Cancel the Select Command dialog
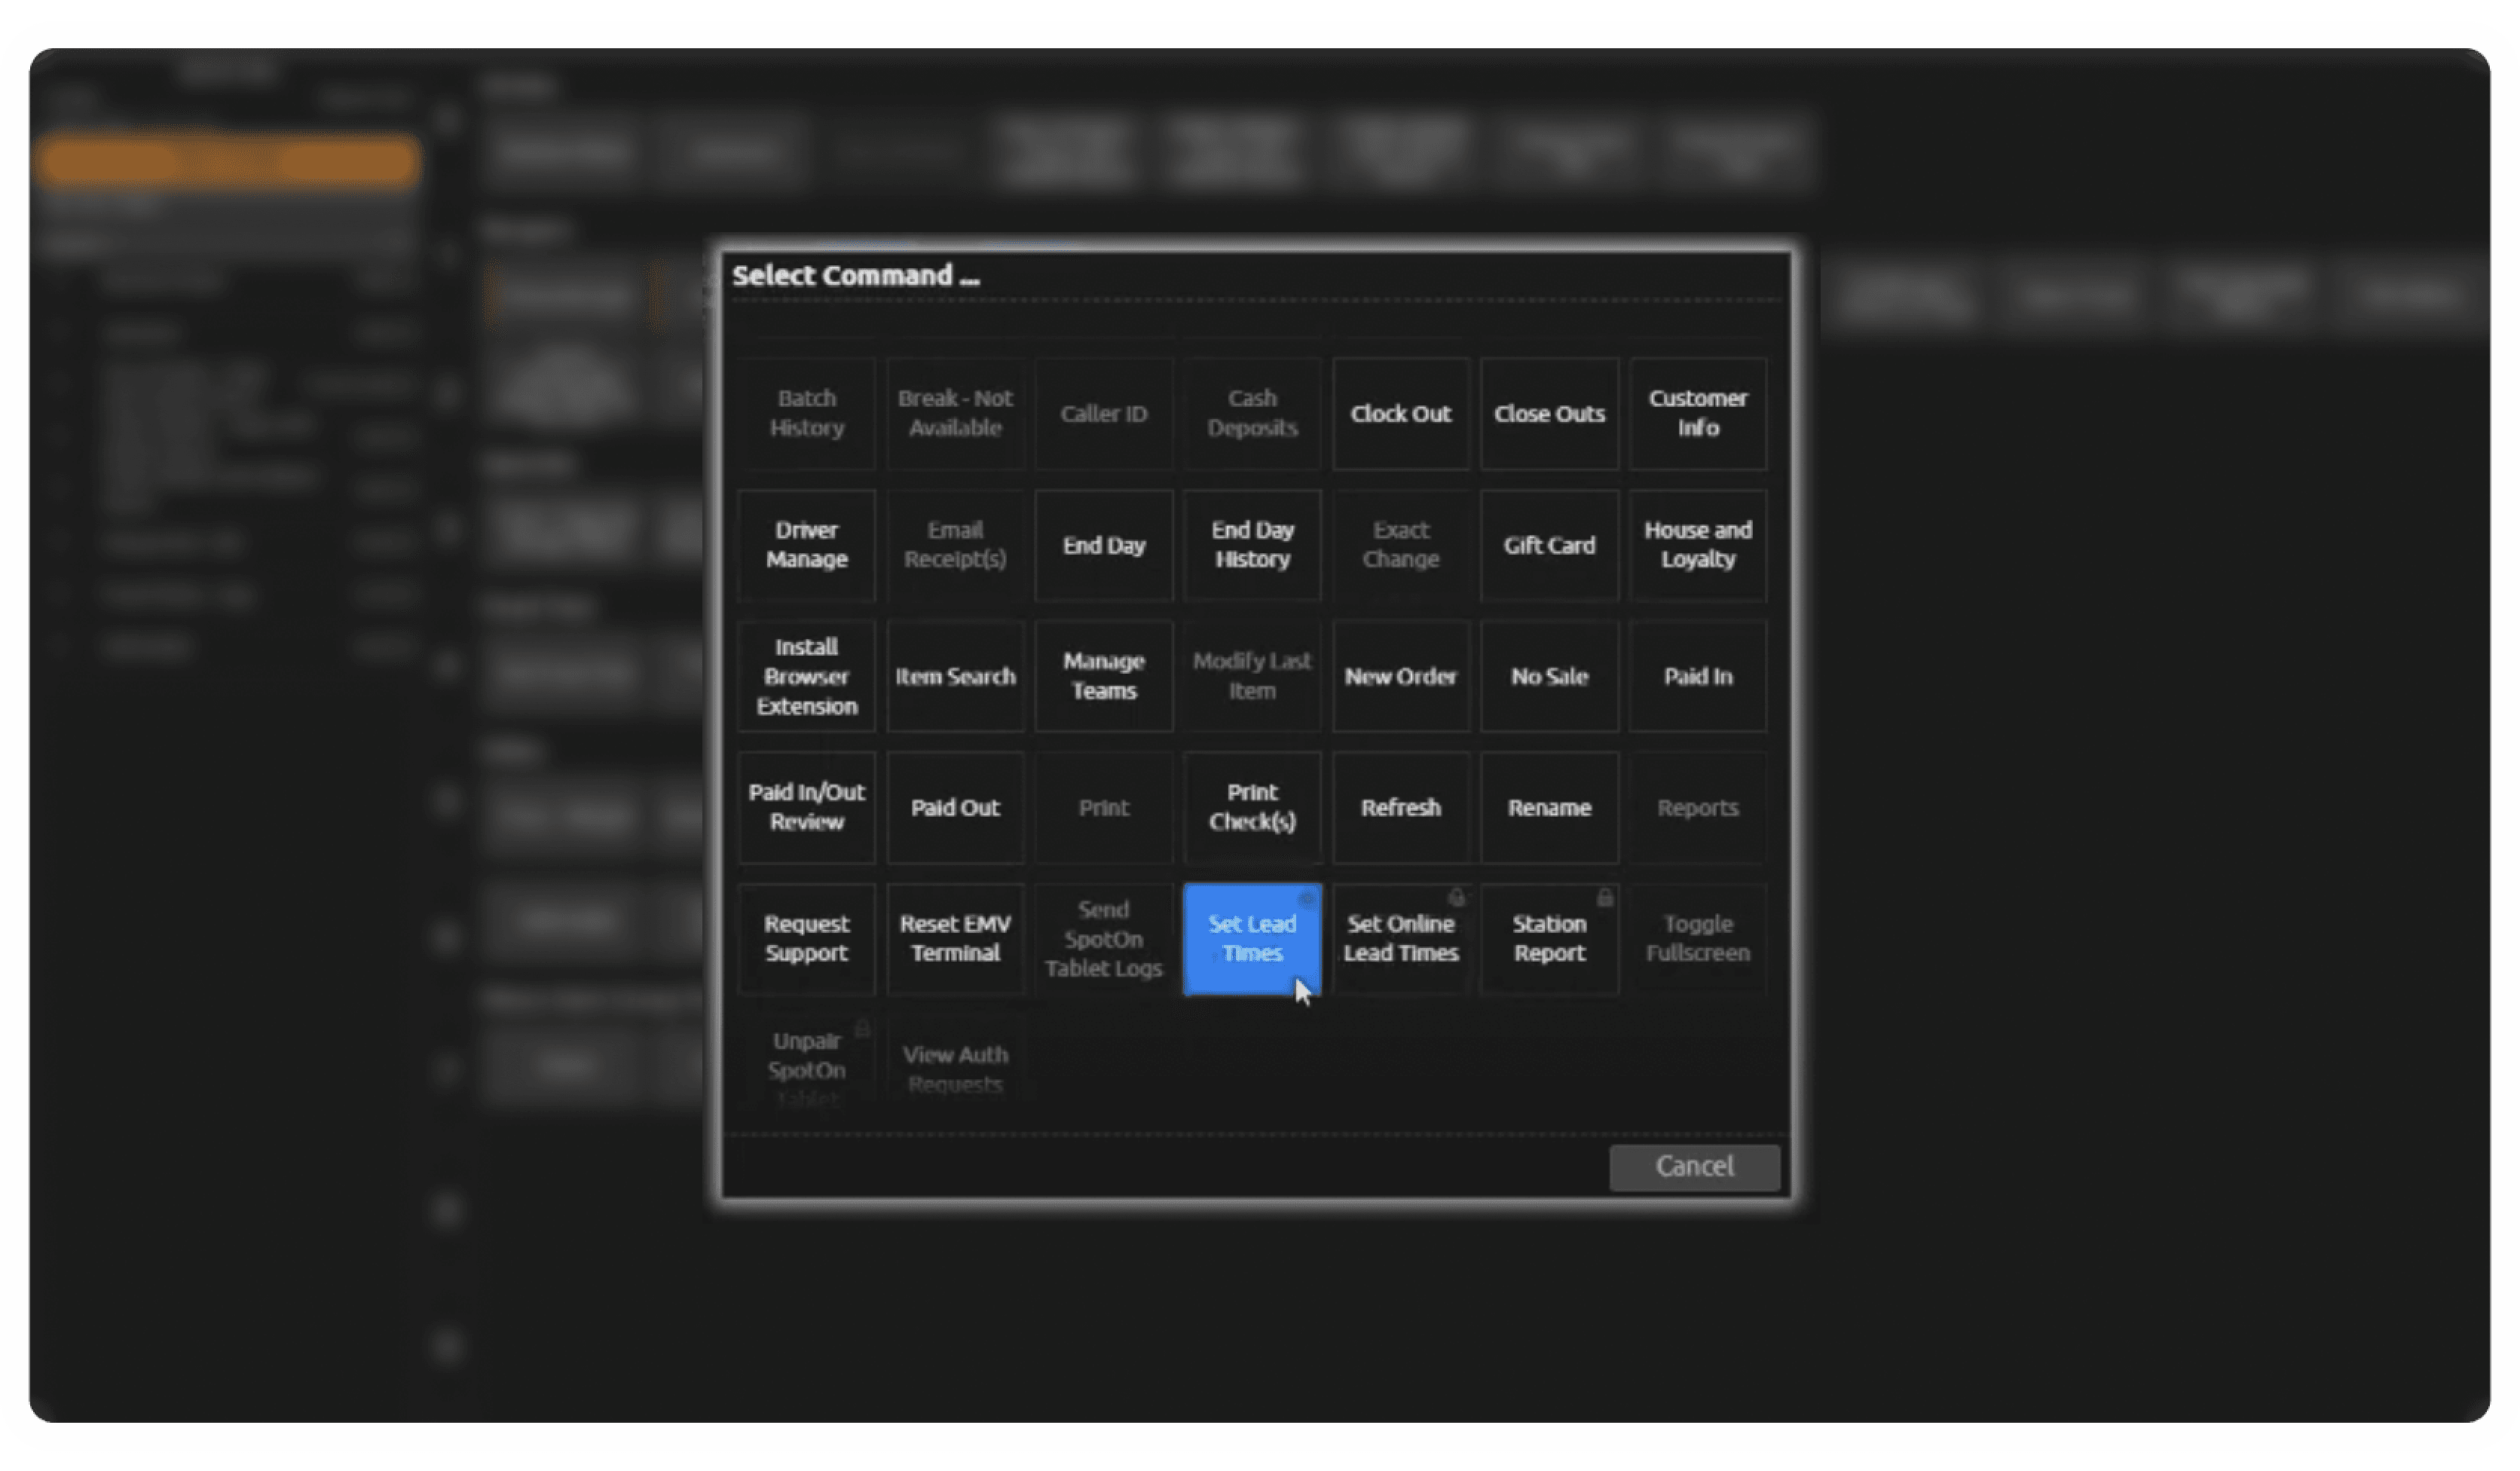 click(x=1694, y=1167)
